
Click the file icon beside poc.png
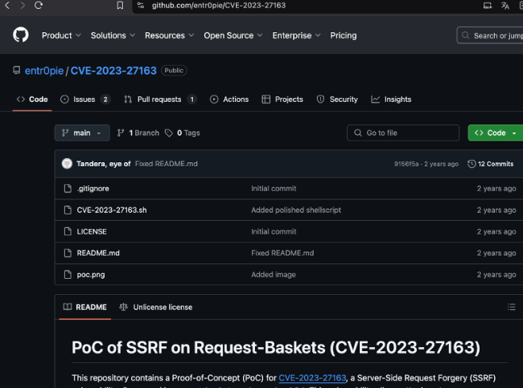[x=68, y=275]
